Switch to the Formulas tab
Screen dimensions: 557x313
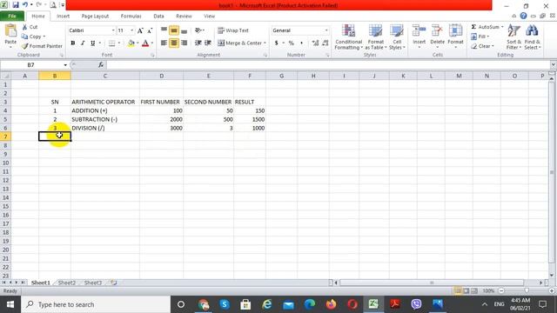point(131,16)
